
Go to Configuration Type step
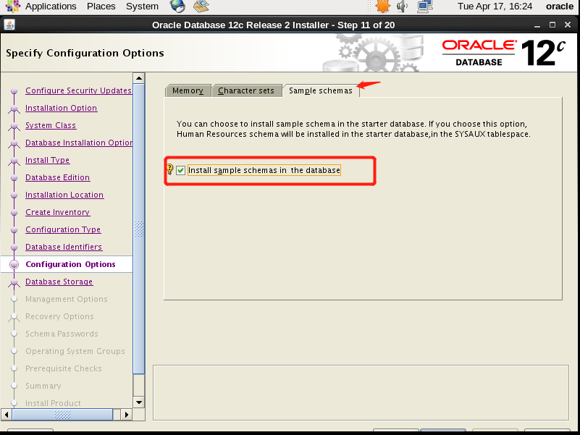pyautogui.click(x=63, y=229)
